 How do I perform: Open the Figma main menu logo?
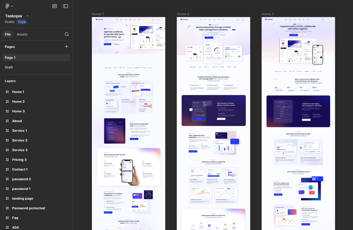[7, 6]
